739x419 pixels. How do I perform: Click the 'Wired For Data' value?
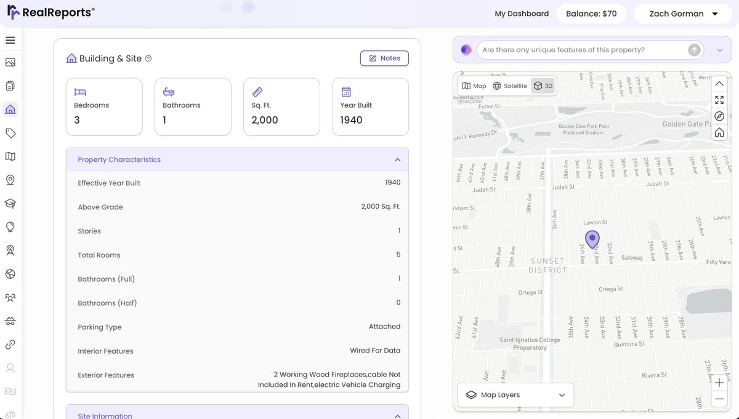point(375,351)
